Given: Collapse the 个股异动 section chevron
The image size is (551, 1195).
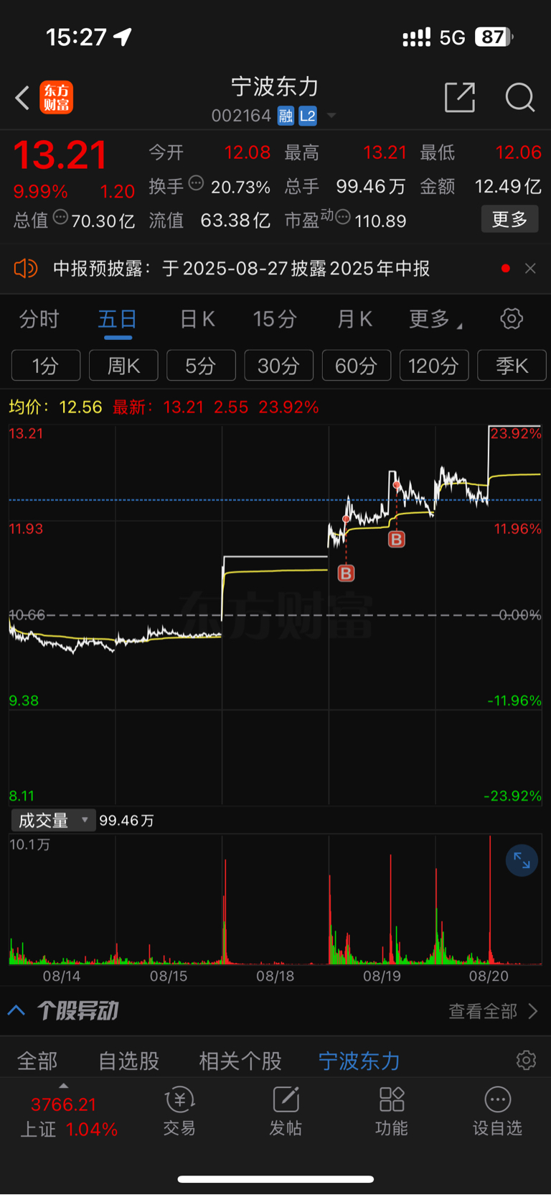Looking at the screenshot, I should click(x=17, y=1011).
